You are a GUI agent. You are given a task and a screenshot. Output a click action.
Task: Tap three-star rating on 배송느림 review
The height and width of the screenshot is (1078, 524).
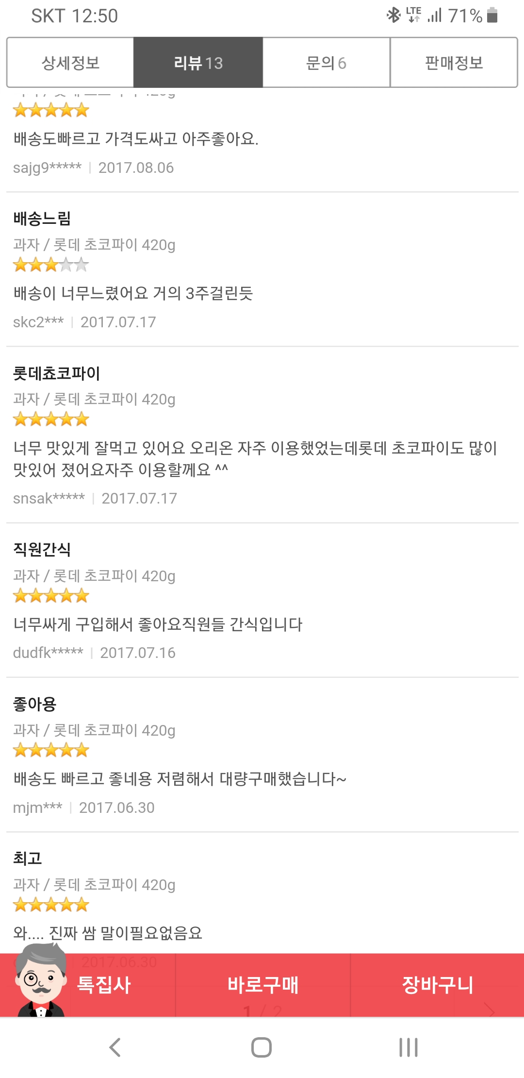[51, 265]
